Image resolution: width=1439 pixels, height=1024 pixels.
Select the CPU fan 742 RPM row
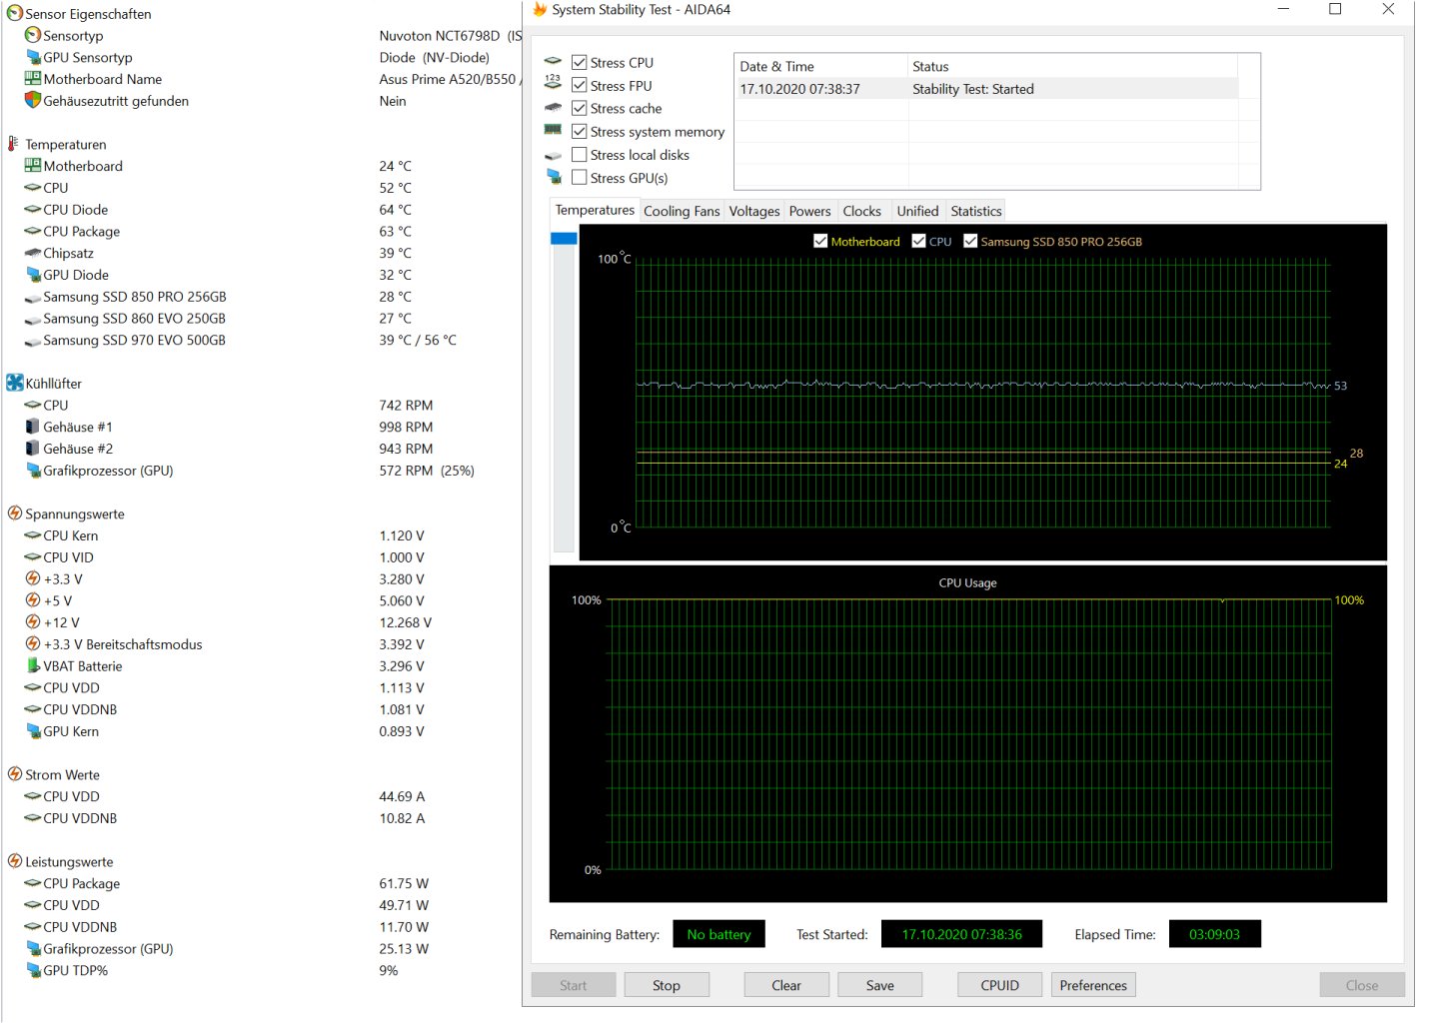tap(260, 406)
